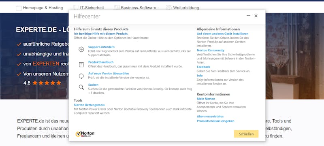Open the Feedback link
Screen dimensions: 324x146
pos(203,67)
